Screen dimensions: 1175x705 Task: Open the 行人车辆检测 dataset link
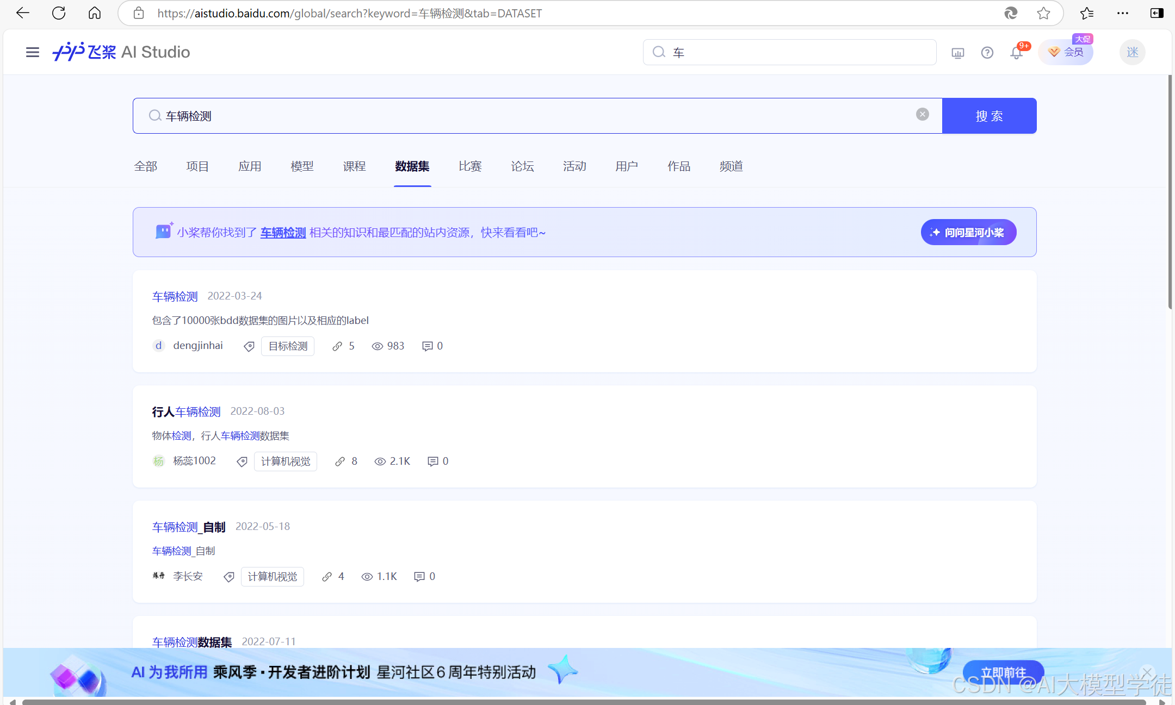pyautogui.click(x=186, y=412)
